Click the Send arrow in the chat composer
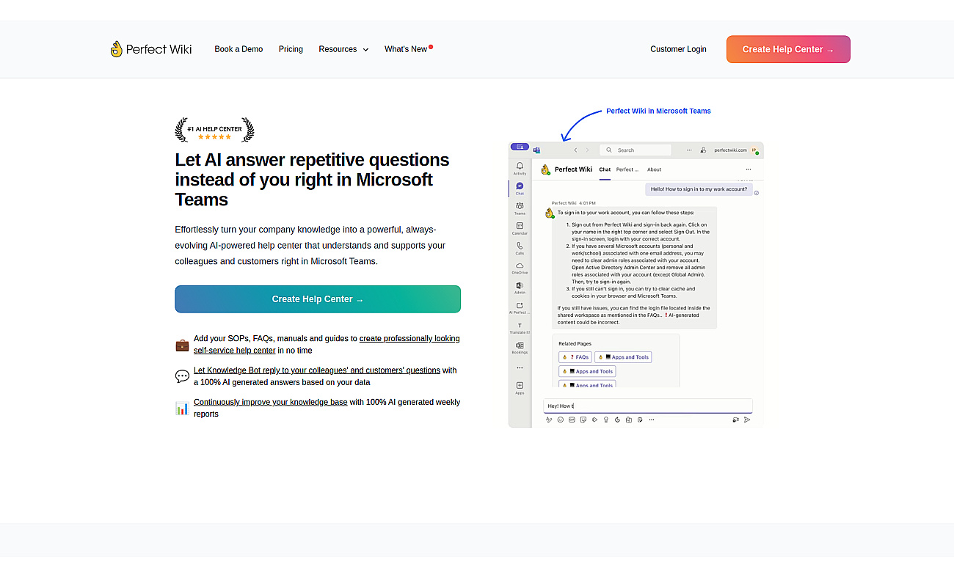The image size is (954, 578). coord(747,420)
